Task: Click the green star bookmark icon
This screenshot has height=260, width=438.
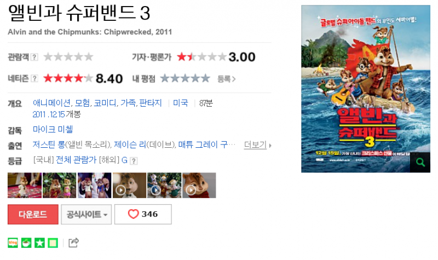Action: point(39,243)
